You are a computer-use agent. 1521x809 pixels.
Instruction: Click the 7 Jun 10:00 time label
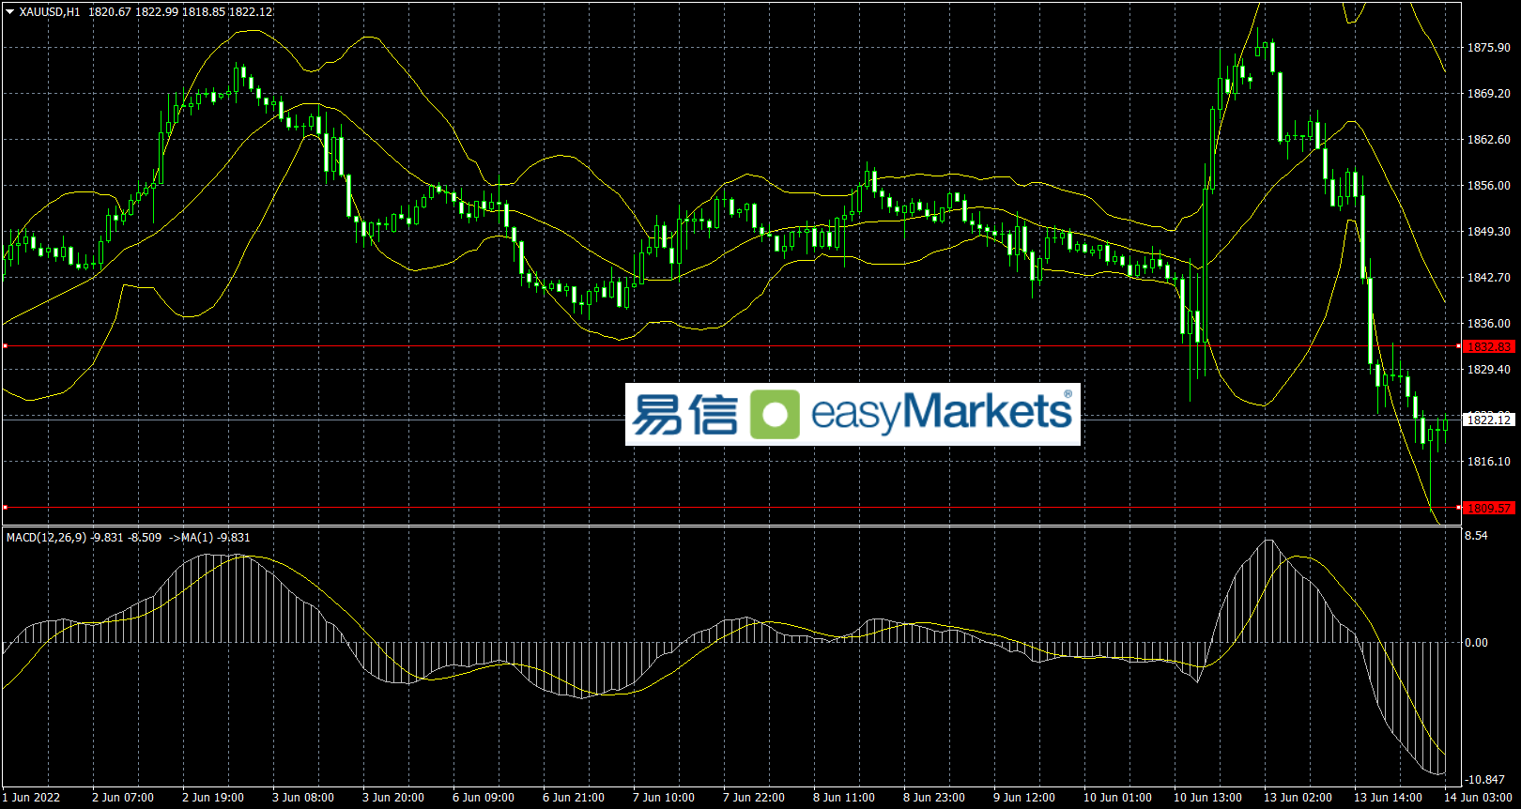[x=664, y=798]
